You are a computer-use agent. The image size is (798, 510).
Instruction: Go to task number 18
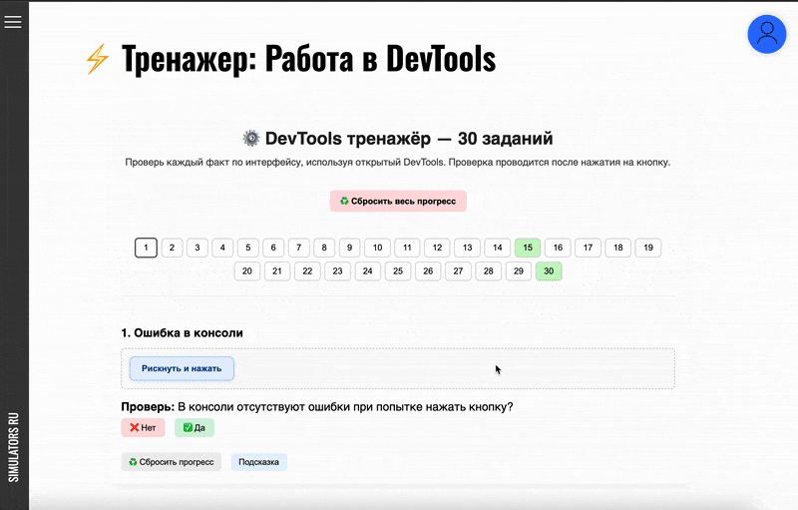[x=617, y=248]
